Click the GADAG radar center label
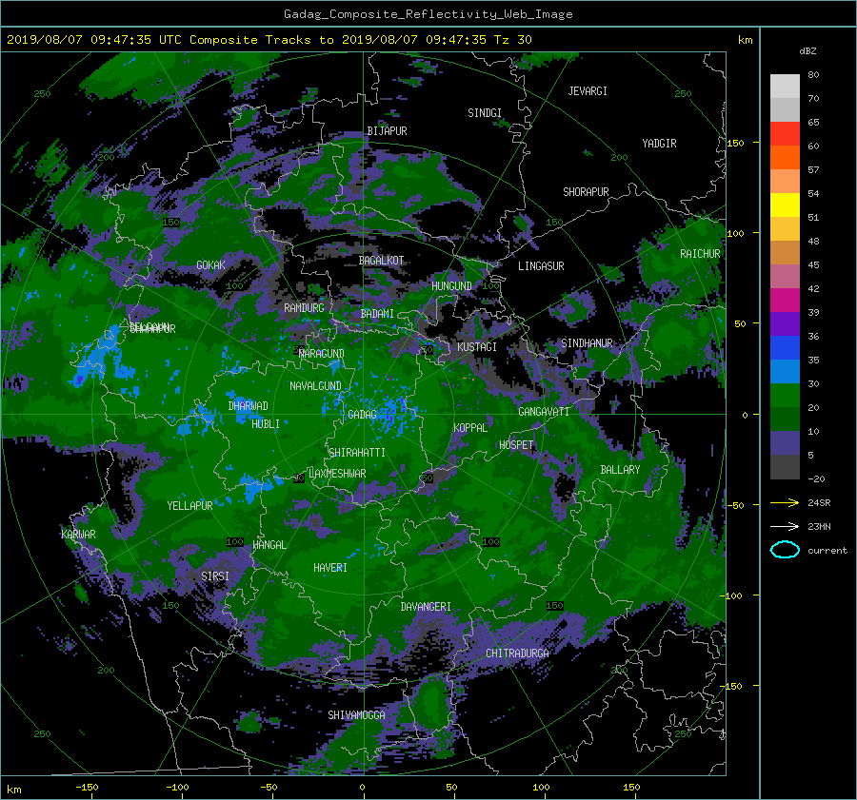 (x=363, y=415)
